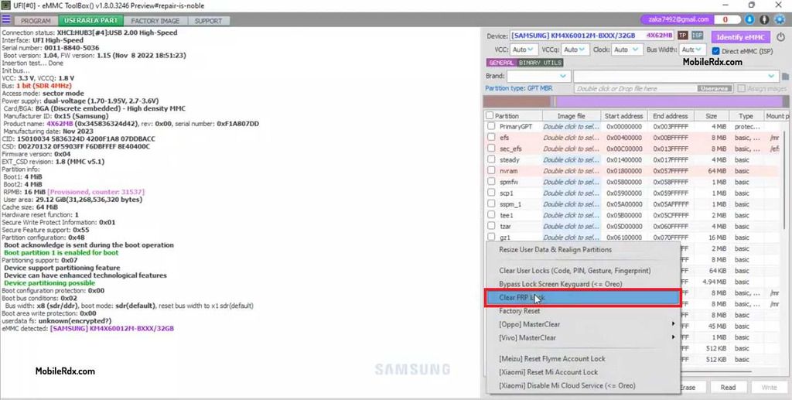
Task: Select the GENERAL sub-tab
Action: point(501,63)
